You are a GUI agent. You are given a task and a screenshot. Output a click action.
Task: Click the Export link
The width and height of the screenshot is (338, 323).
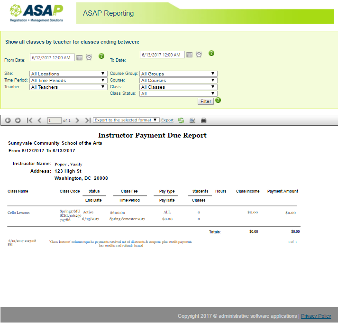(167, 120)
